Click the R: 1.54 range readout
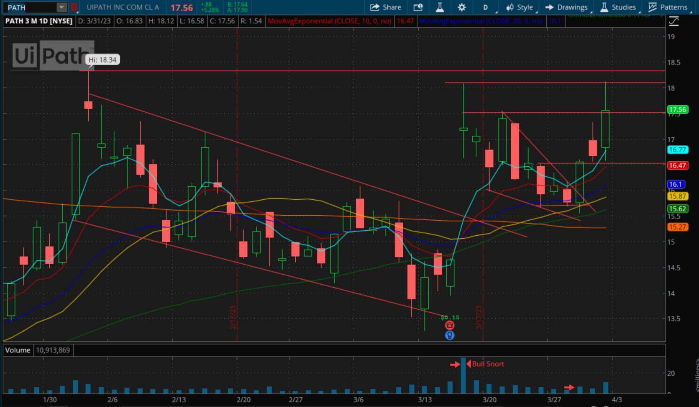This screenshot has width=699, height=407. 251,21
